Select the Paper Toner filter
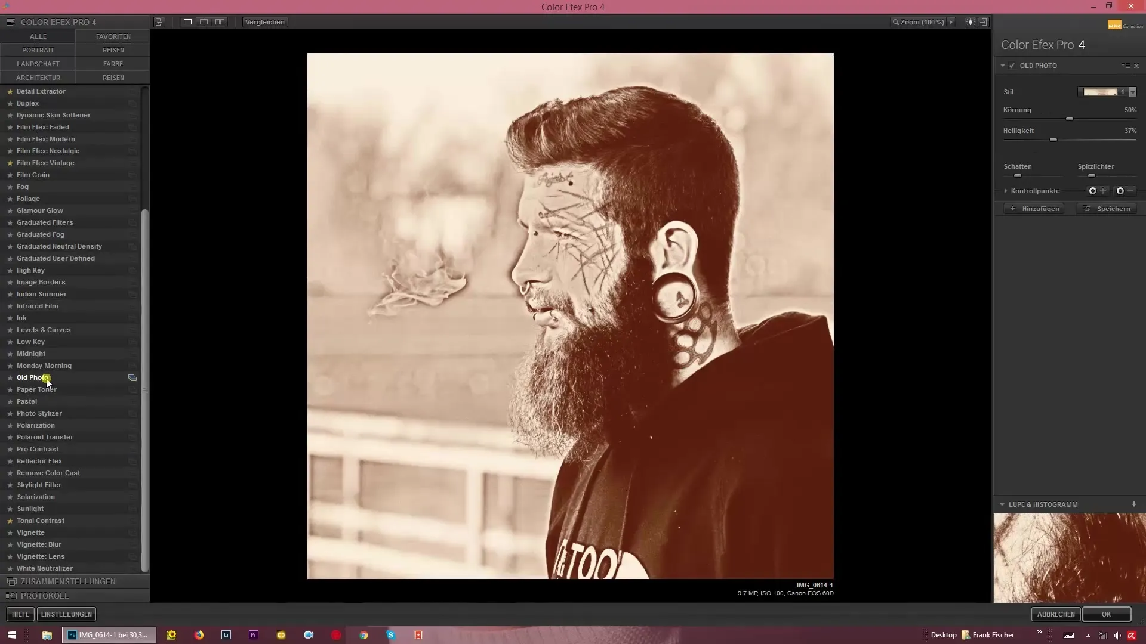 coord(36,389)
